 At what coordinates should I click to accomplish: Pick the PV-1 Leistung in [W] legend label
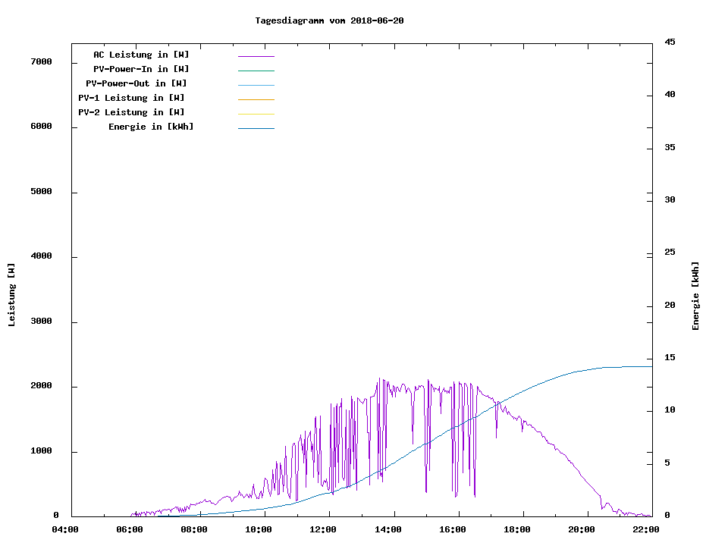(131, 98)
